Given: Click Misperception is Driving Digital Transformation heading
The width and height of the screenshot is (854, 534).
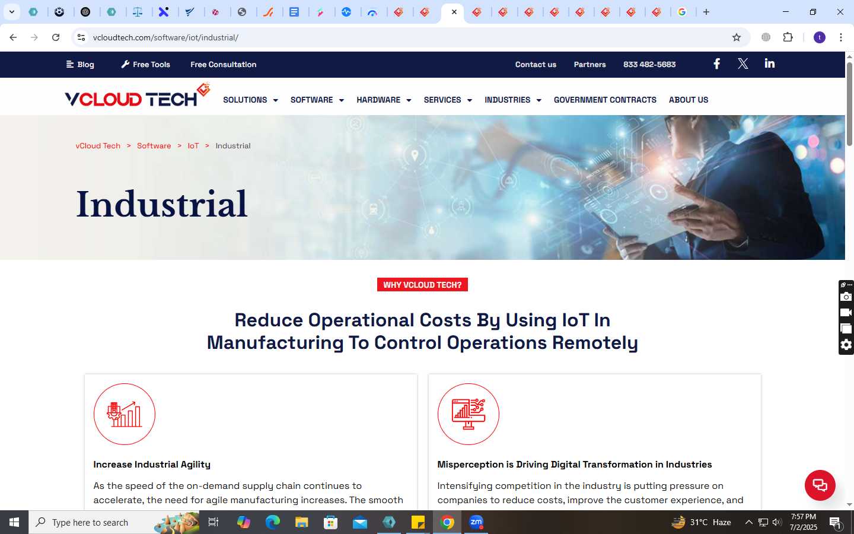Looking at the screenshot, I should tap(575, 464).
